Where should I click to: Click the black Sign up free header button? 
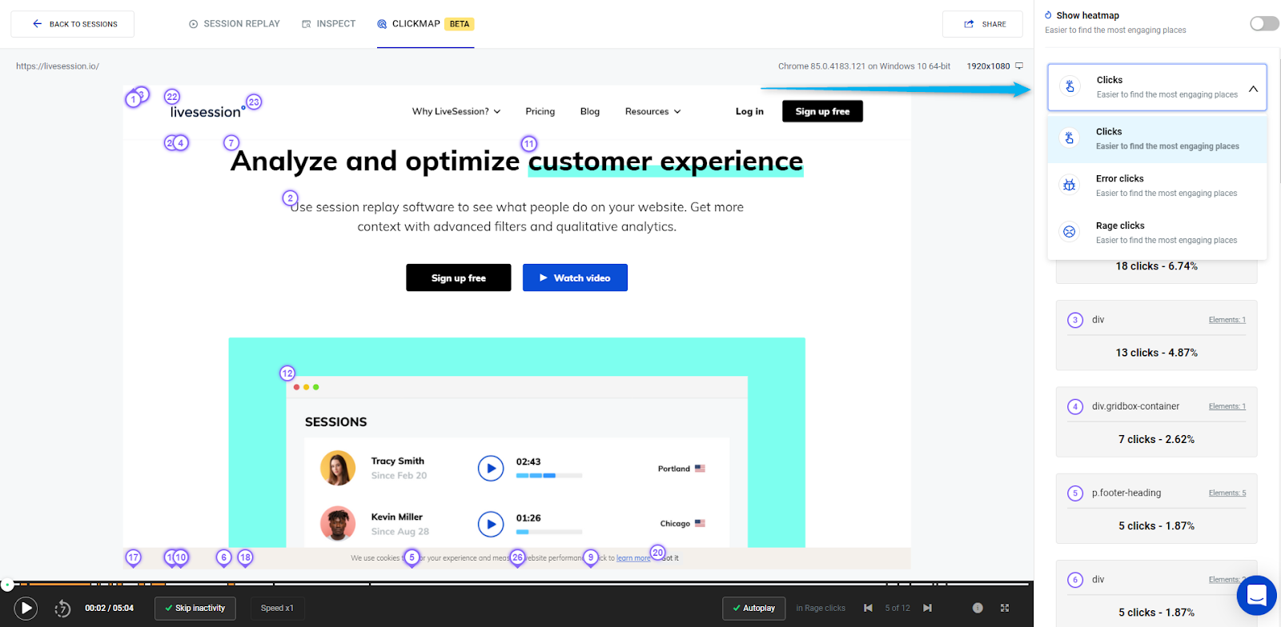tap(822, 111)
